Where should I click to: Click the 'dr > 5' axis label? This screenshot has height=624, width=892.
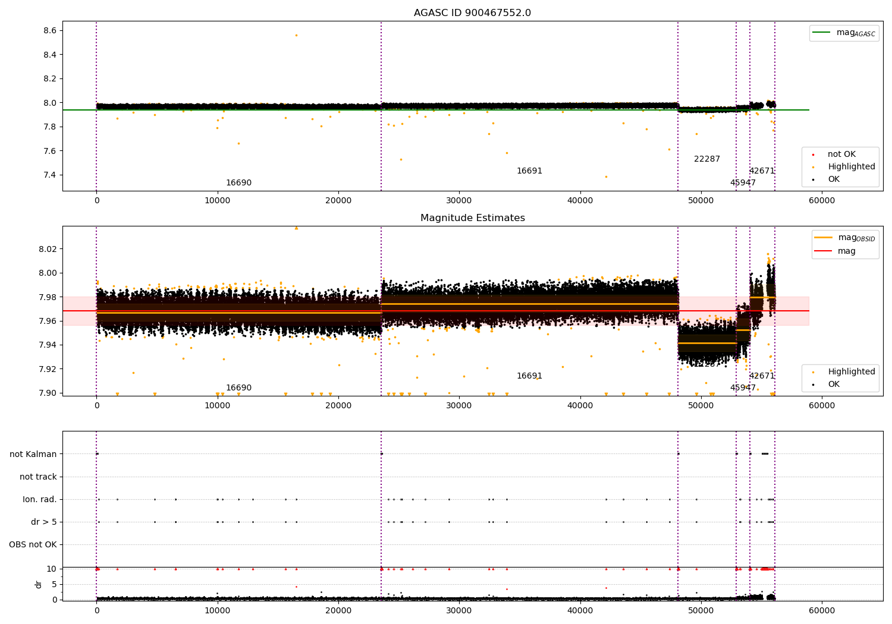(x=44, y=522)
